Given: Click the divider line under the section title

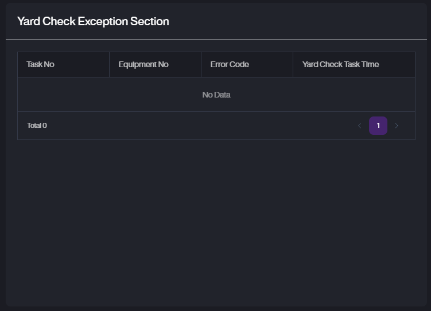Looking at the screenshot, I should 216,40.
